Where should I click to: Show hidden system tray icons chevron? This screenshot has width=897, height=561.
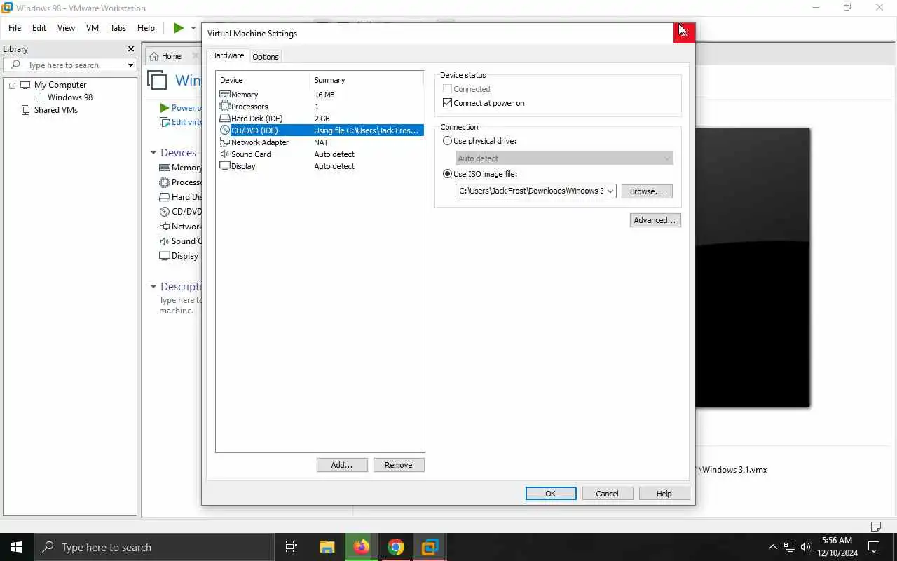click(773, 547)
